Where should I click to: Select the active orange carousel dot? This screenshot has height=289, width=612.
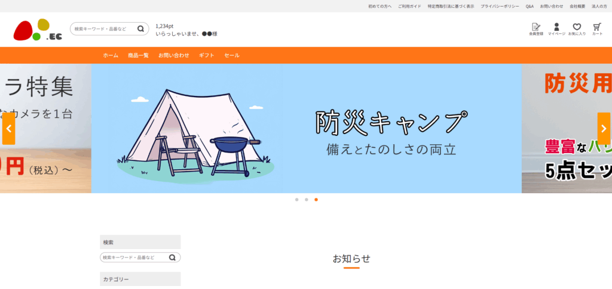[316, 200]
